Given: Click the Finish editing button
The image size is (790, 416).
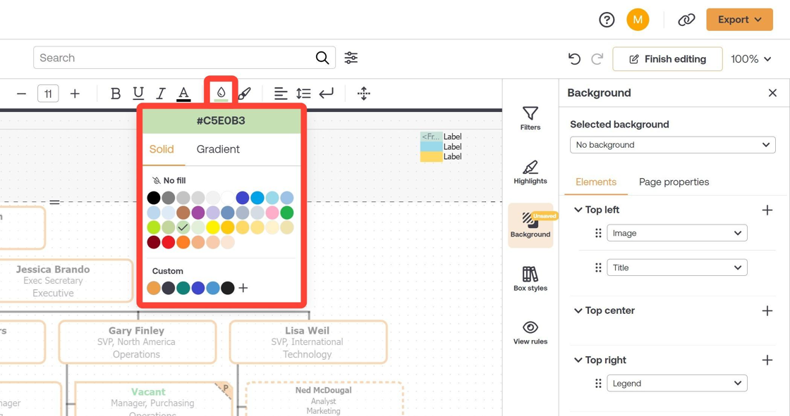Looking at the screenshot, I should [667, 59].
